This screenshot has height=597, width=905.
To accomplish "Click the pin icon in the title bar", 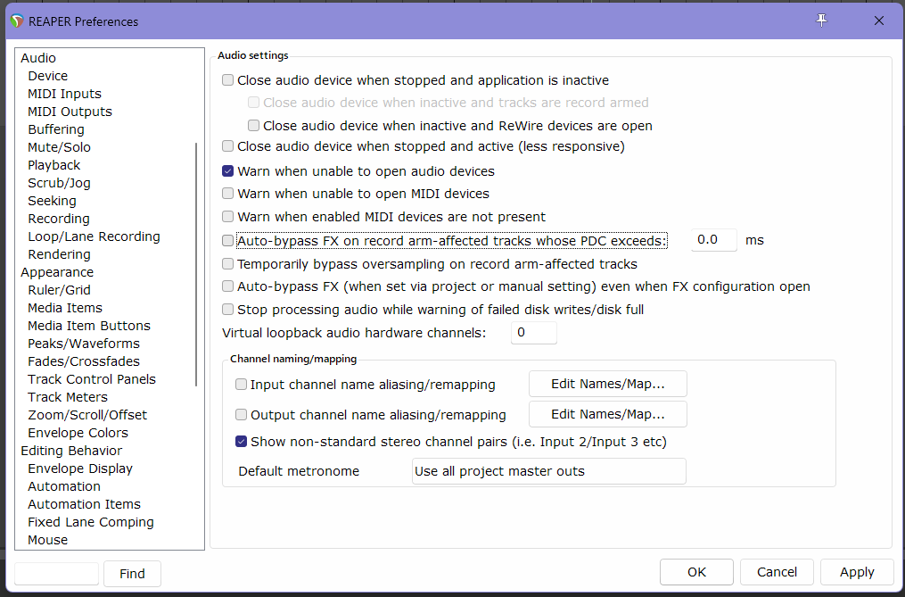I will 822,21.
